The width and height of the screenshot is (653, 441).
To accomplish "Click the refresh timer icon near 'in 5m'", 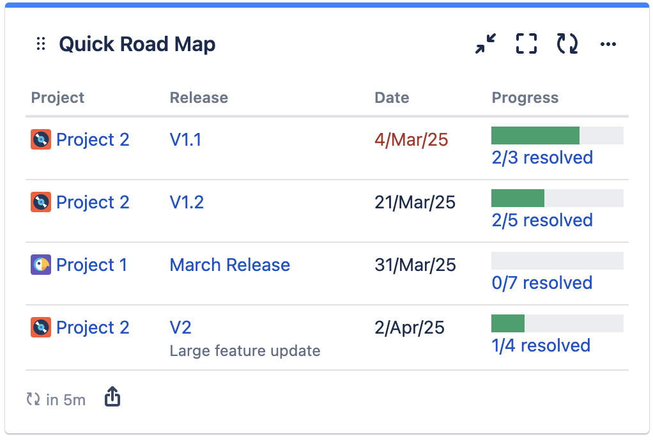I will pos(32,399).
